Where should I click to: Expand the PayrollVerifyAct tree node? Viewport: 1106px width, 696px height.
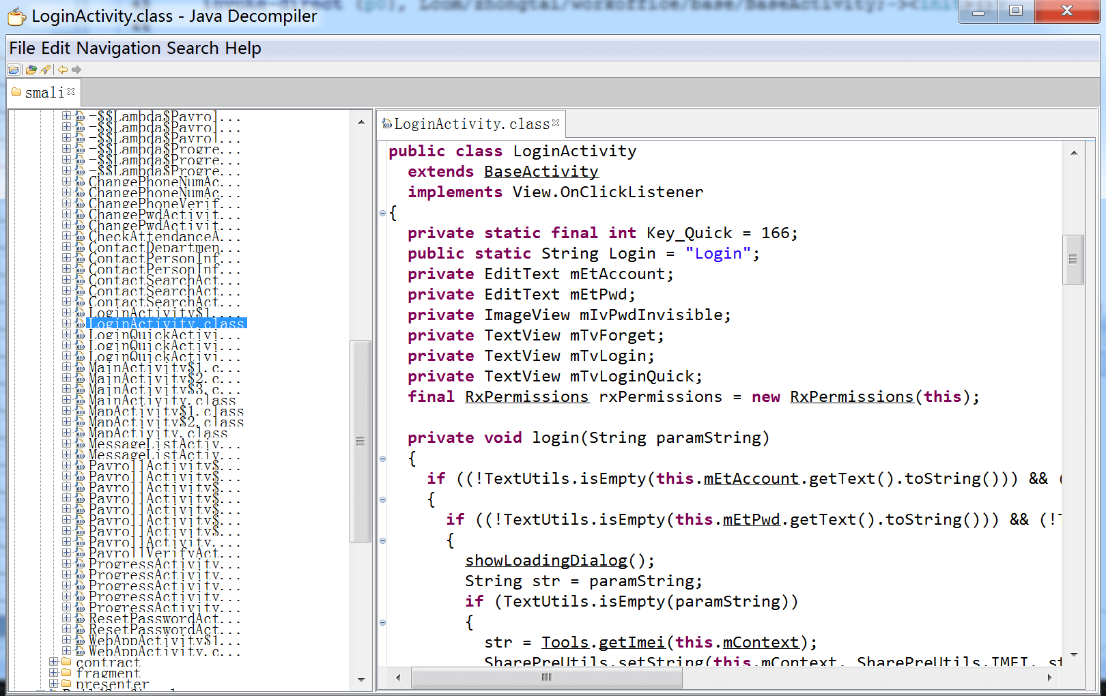click(66, 553)
